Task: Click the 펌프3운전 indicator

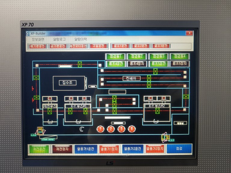Action: point(161,46)
